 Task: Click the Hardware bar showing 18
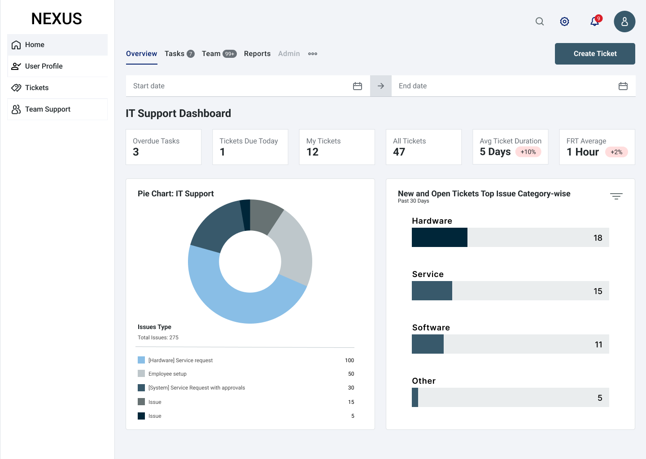(x=511, y=238)
